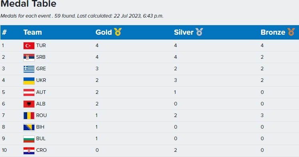Screen dimensions: 299x157
Task: Click the Turkey flag icon
Action: point(29,46)
